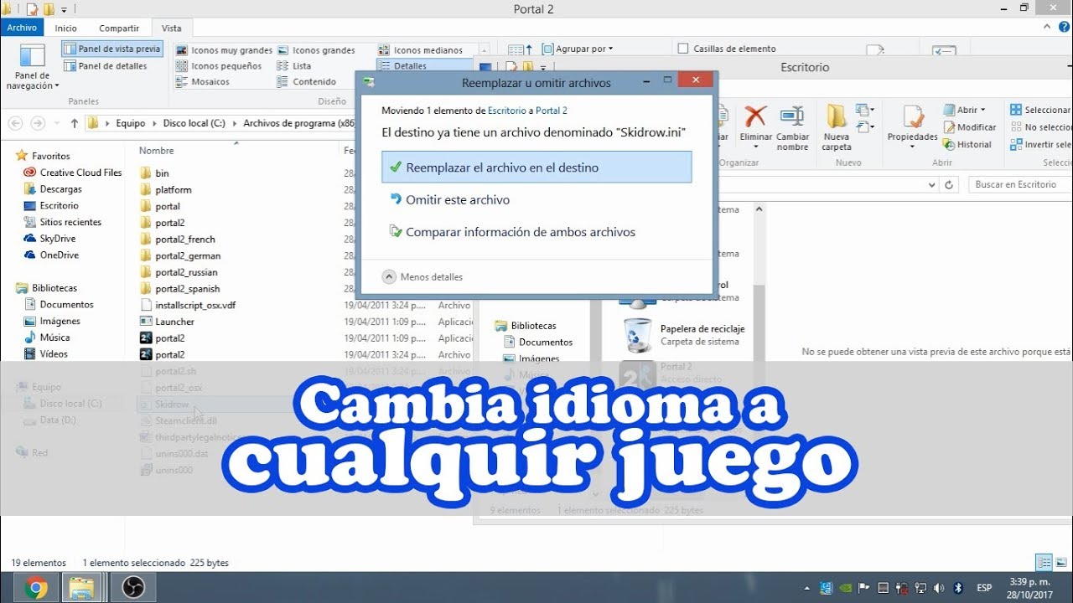1073x603 pixels.
Task: Select Lista layout
Action: (x=294, y=66)
